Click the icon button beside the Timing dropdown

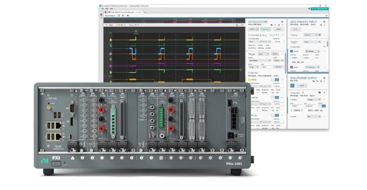coord(320,35)
